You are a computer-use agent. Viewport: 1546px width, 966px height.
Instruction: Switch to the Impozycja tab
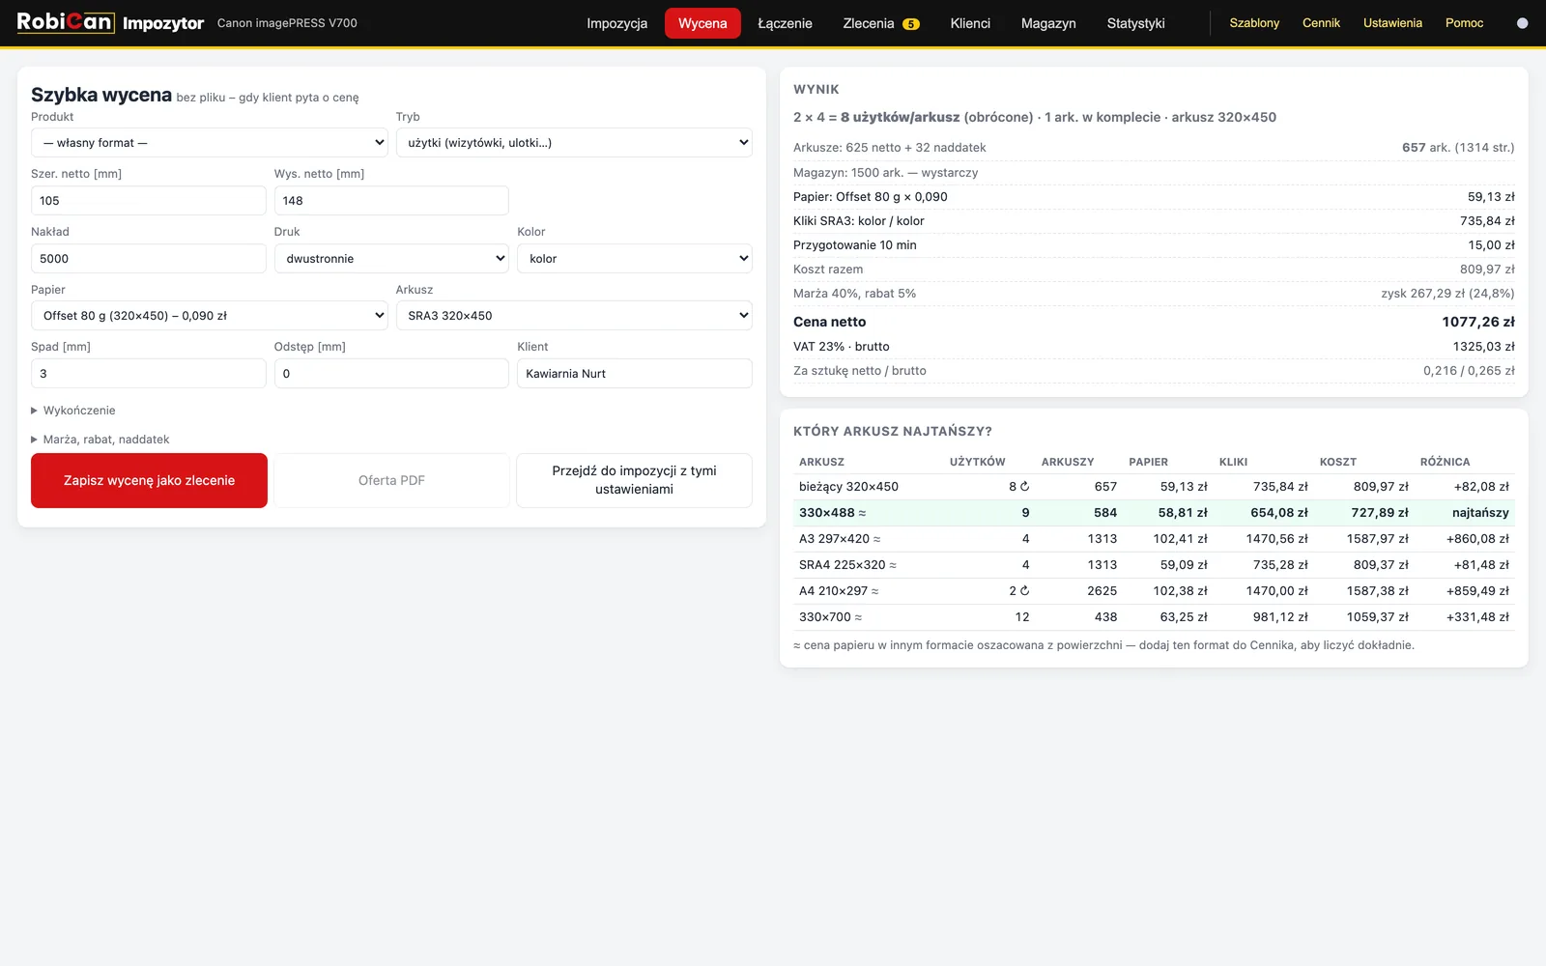[x=616, y=23]
